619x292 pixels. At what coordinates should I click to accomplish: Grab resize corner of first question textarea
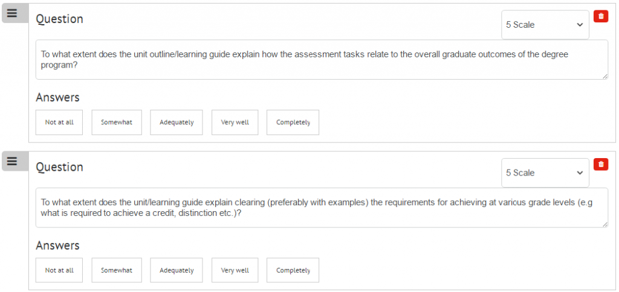point(605,76)
